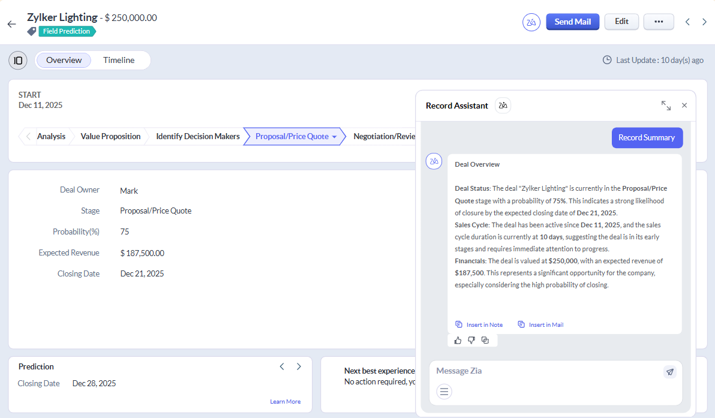Click the Insert in Mail link
The image size is (715, 418).
[546, 324]
